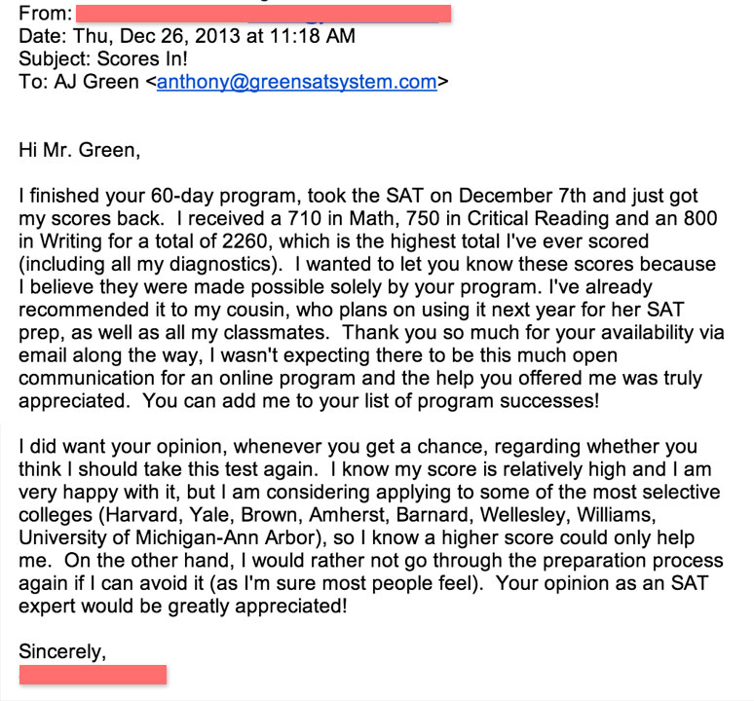The image size is (754, 701).
Task: Click the 'Sincerely,' closing line
Action: 62,652
